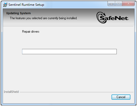Minimize the Sentinel Runtime Setup window
Screen dimensions: 137x106
point(111,4)
